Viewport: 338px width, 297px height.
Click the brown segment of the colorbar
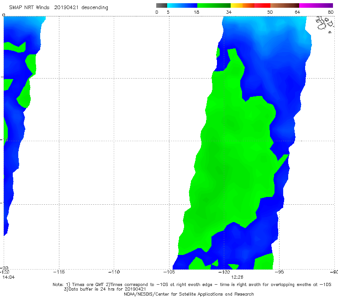click(285, 5)
